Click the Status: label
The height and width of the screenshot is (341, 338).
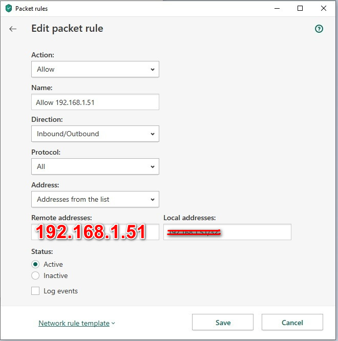[x=42, y=251]
